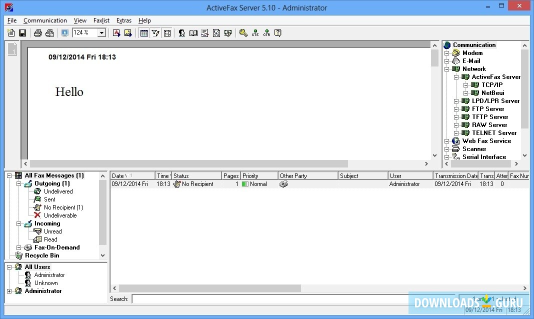
Task: Toggle the column layout icon
Action: (x=167, y=33)
